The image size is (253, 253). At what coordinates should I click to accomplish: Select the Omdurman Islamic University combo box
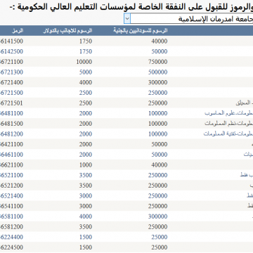[x=188, y=19]
